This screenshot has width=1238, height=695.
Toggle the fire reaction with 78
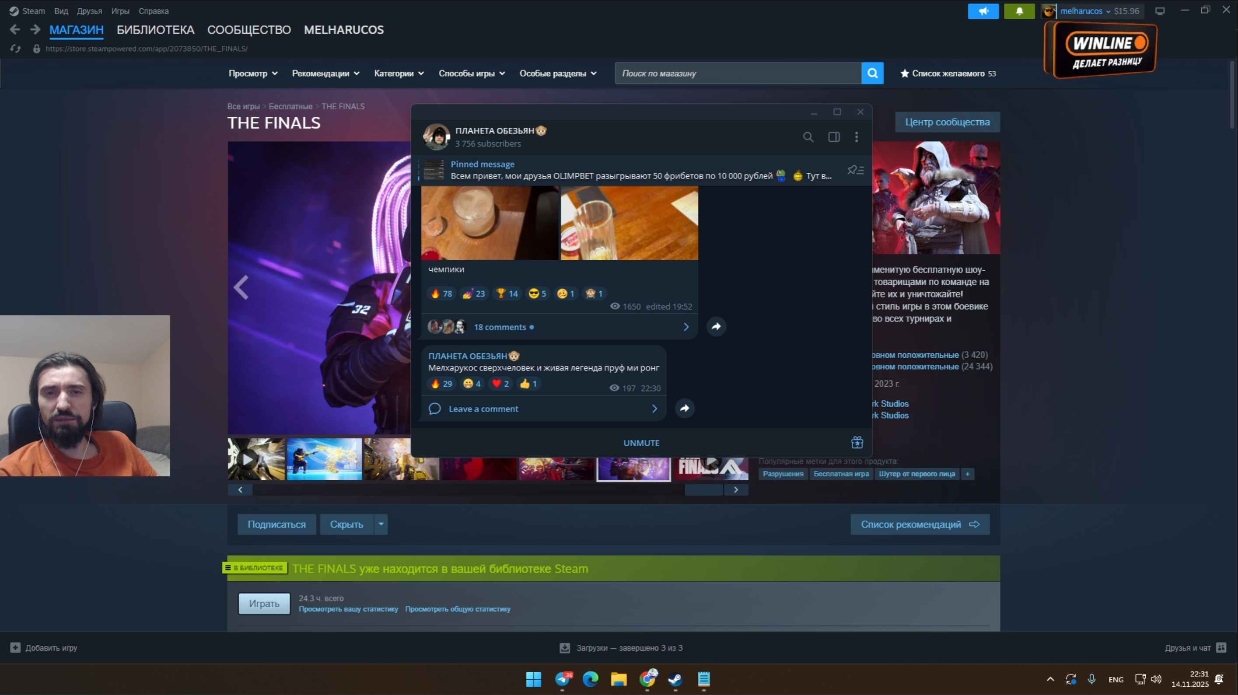pyautogui.click(x=441, y=293)
